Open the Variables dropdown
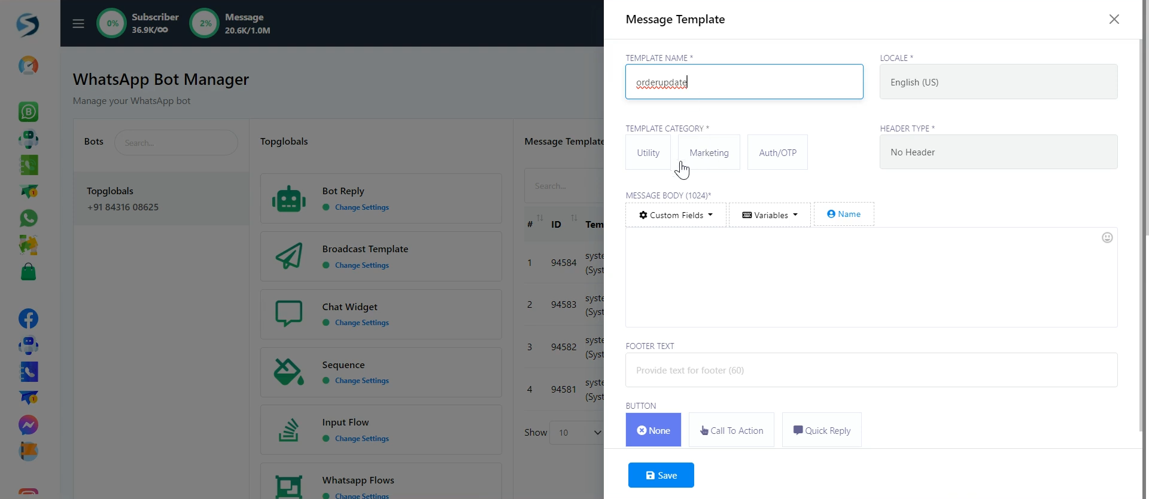Image resolution: width=1149 pixels, height=499 pixels. 770,215
